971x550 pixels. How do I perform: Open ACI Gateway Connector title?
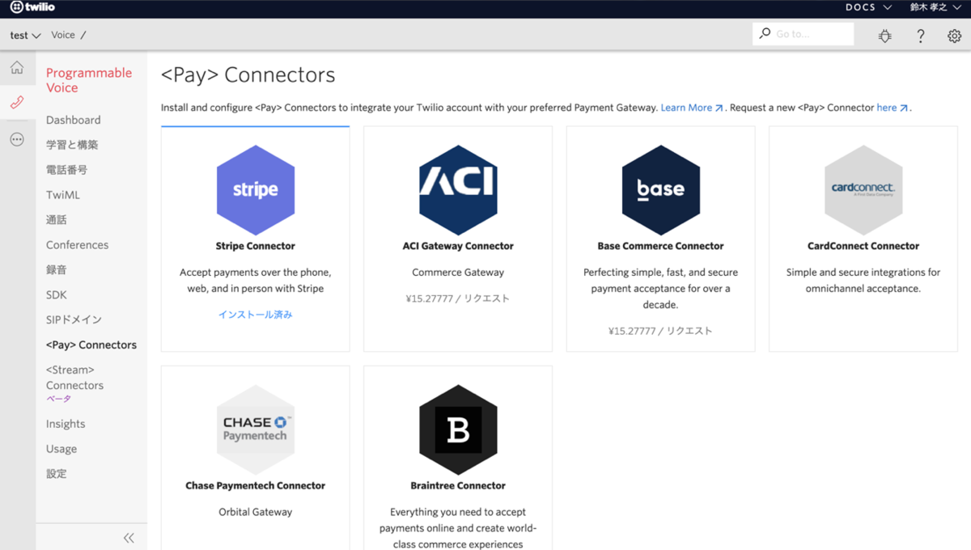coord(458,246)
